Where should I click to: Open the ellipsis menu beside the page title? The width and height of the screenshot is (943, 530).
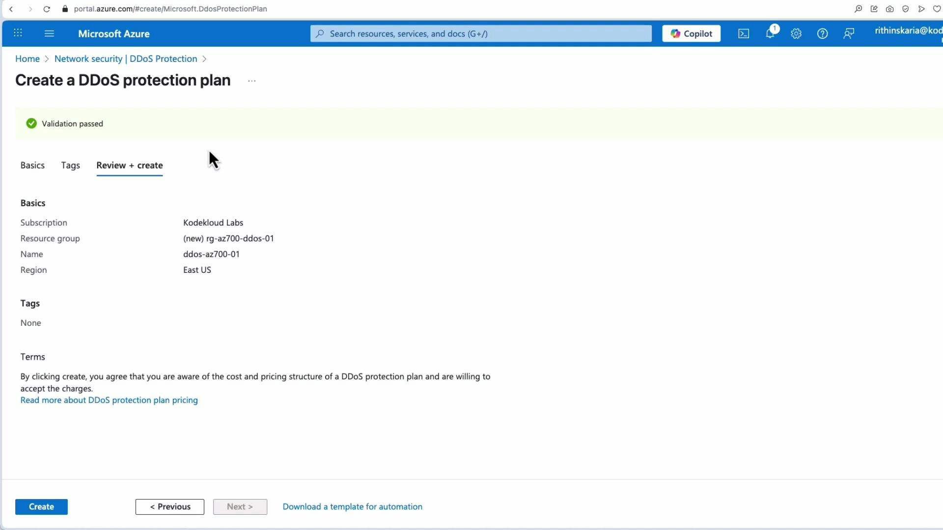point(252,81)
